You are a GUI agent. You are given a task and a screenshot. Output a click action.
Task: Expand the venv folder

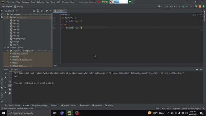pos(8,17)
